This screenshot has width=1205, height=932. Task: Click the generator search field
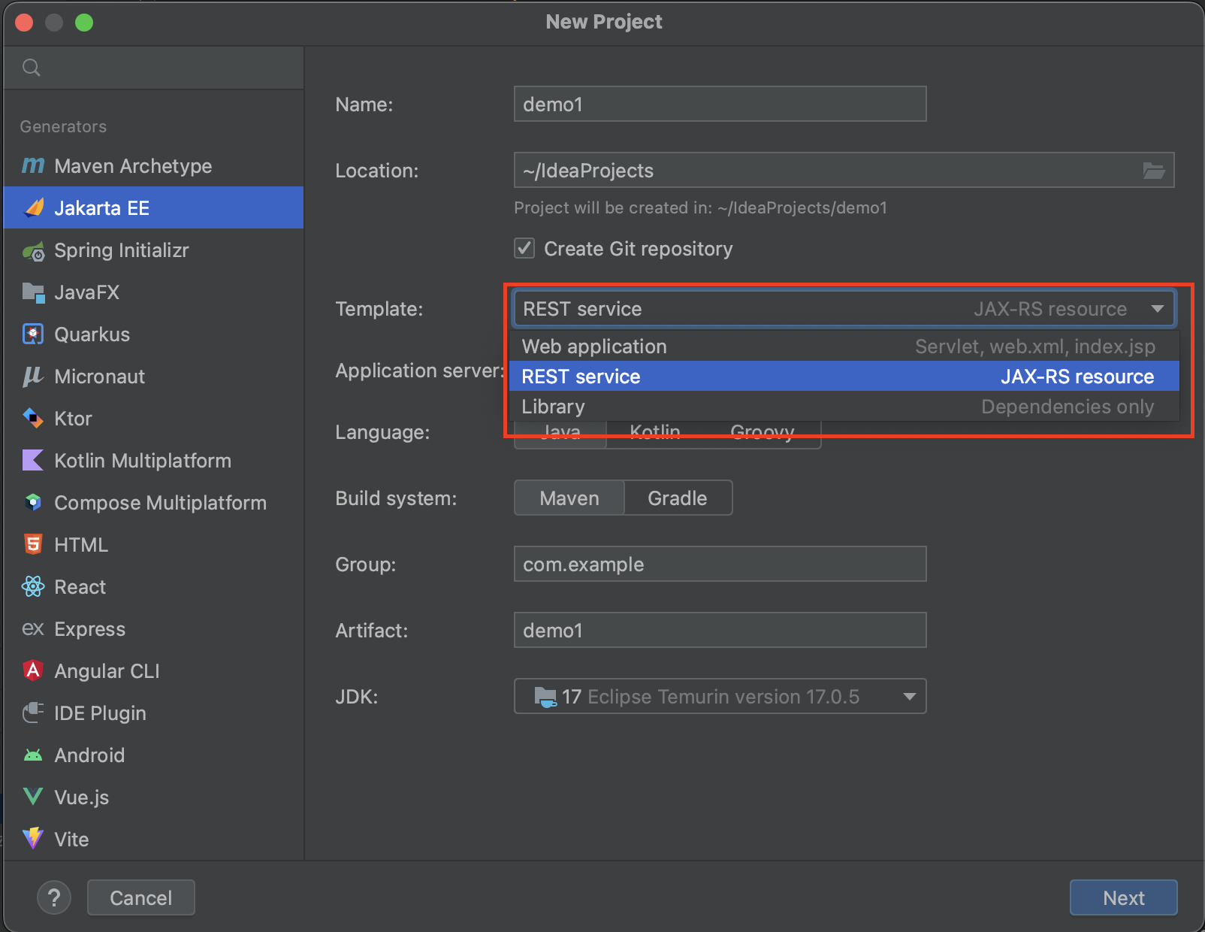coord(154,68)
